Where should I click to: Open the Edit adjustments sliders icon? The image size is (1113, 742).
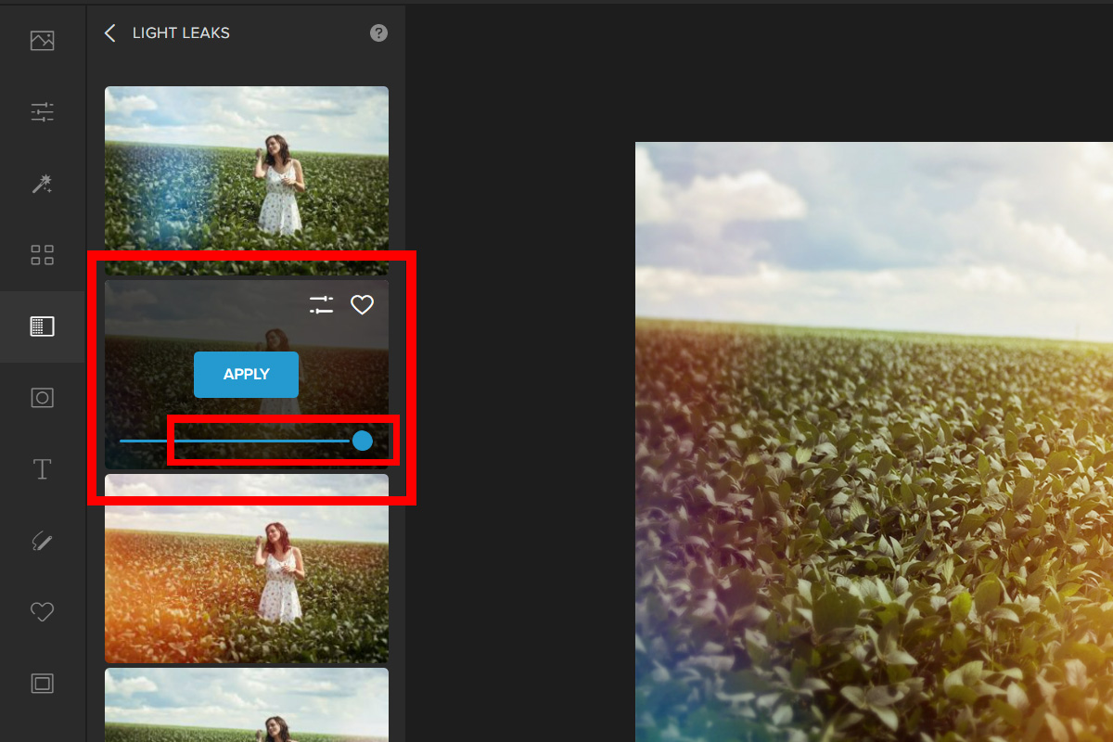coord(43,112)
